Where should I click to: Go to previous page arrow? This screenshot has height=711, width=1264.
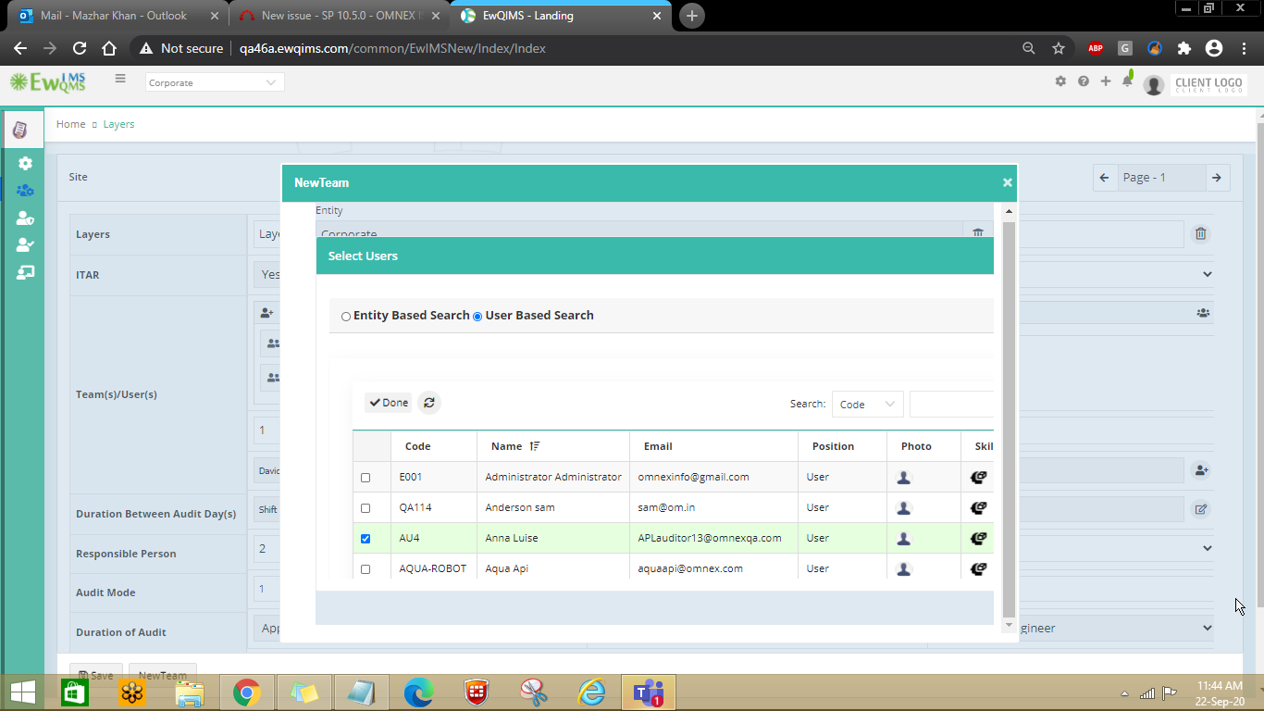(1105, 178)
